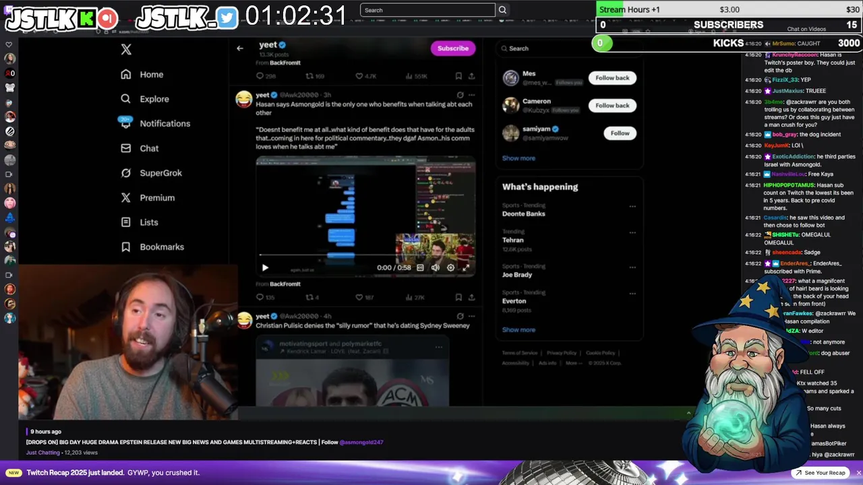863x485 pixels.
Task: Reply to the top post with 298 comments
Action: pyautogui.click(x=266, y=77)
